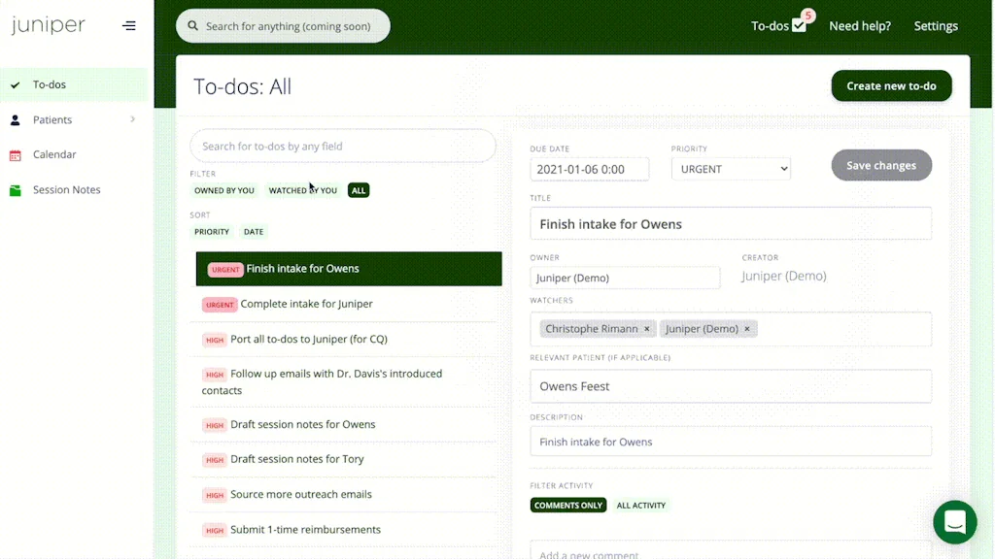
Task: Open Settings in the top bar
Action: (936, 26)
